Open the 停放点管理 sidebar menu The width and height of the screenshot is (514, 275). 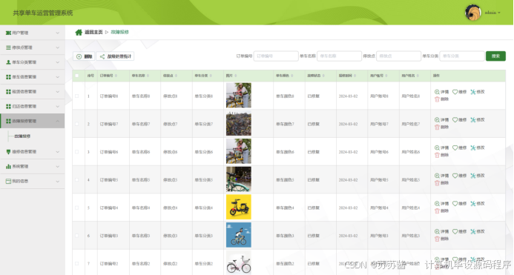point(32,47)
